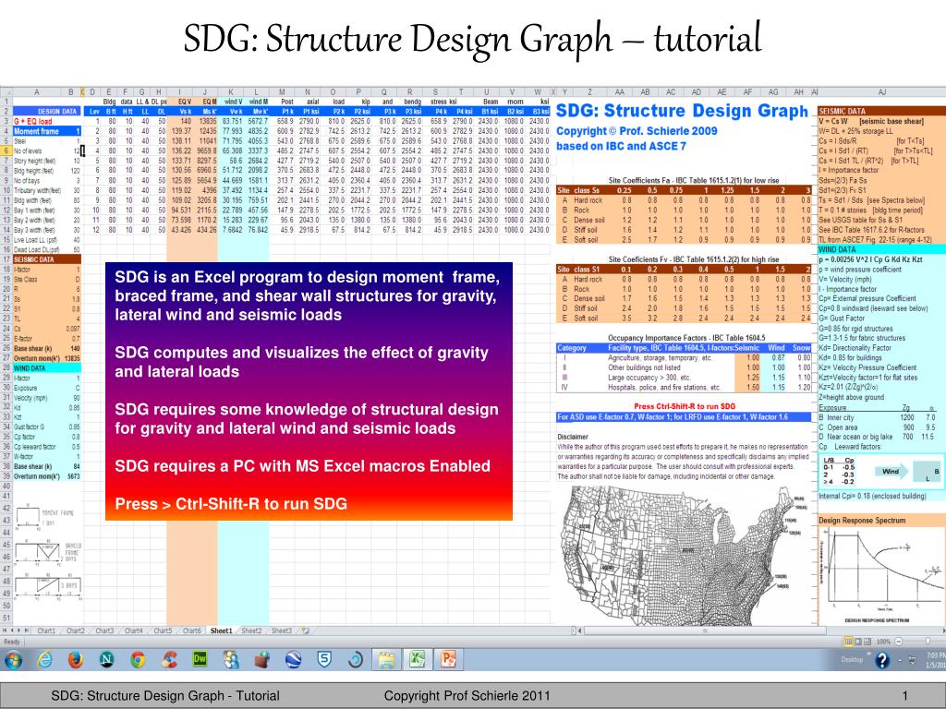Image resolution: width=946 pixels, height=709 pixels.
Task: Open Google Chrome from the taskbar
Action: [x=138, y=660]
